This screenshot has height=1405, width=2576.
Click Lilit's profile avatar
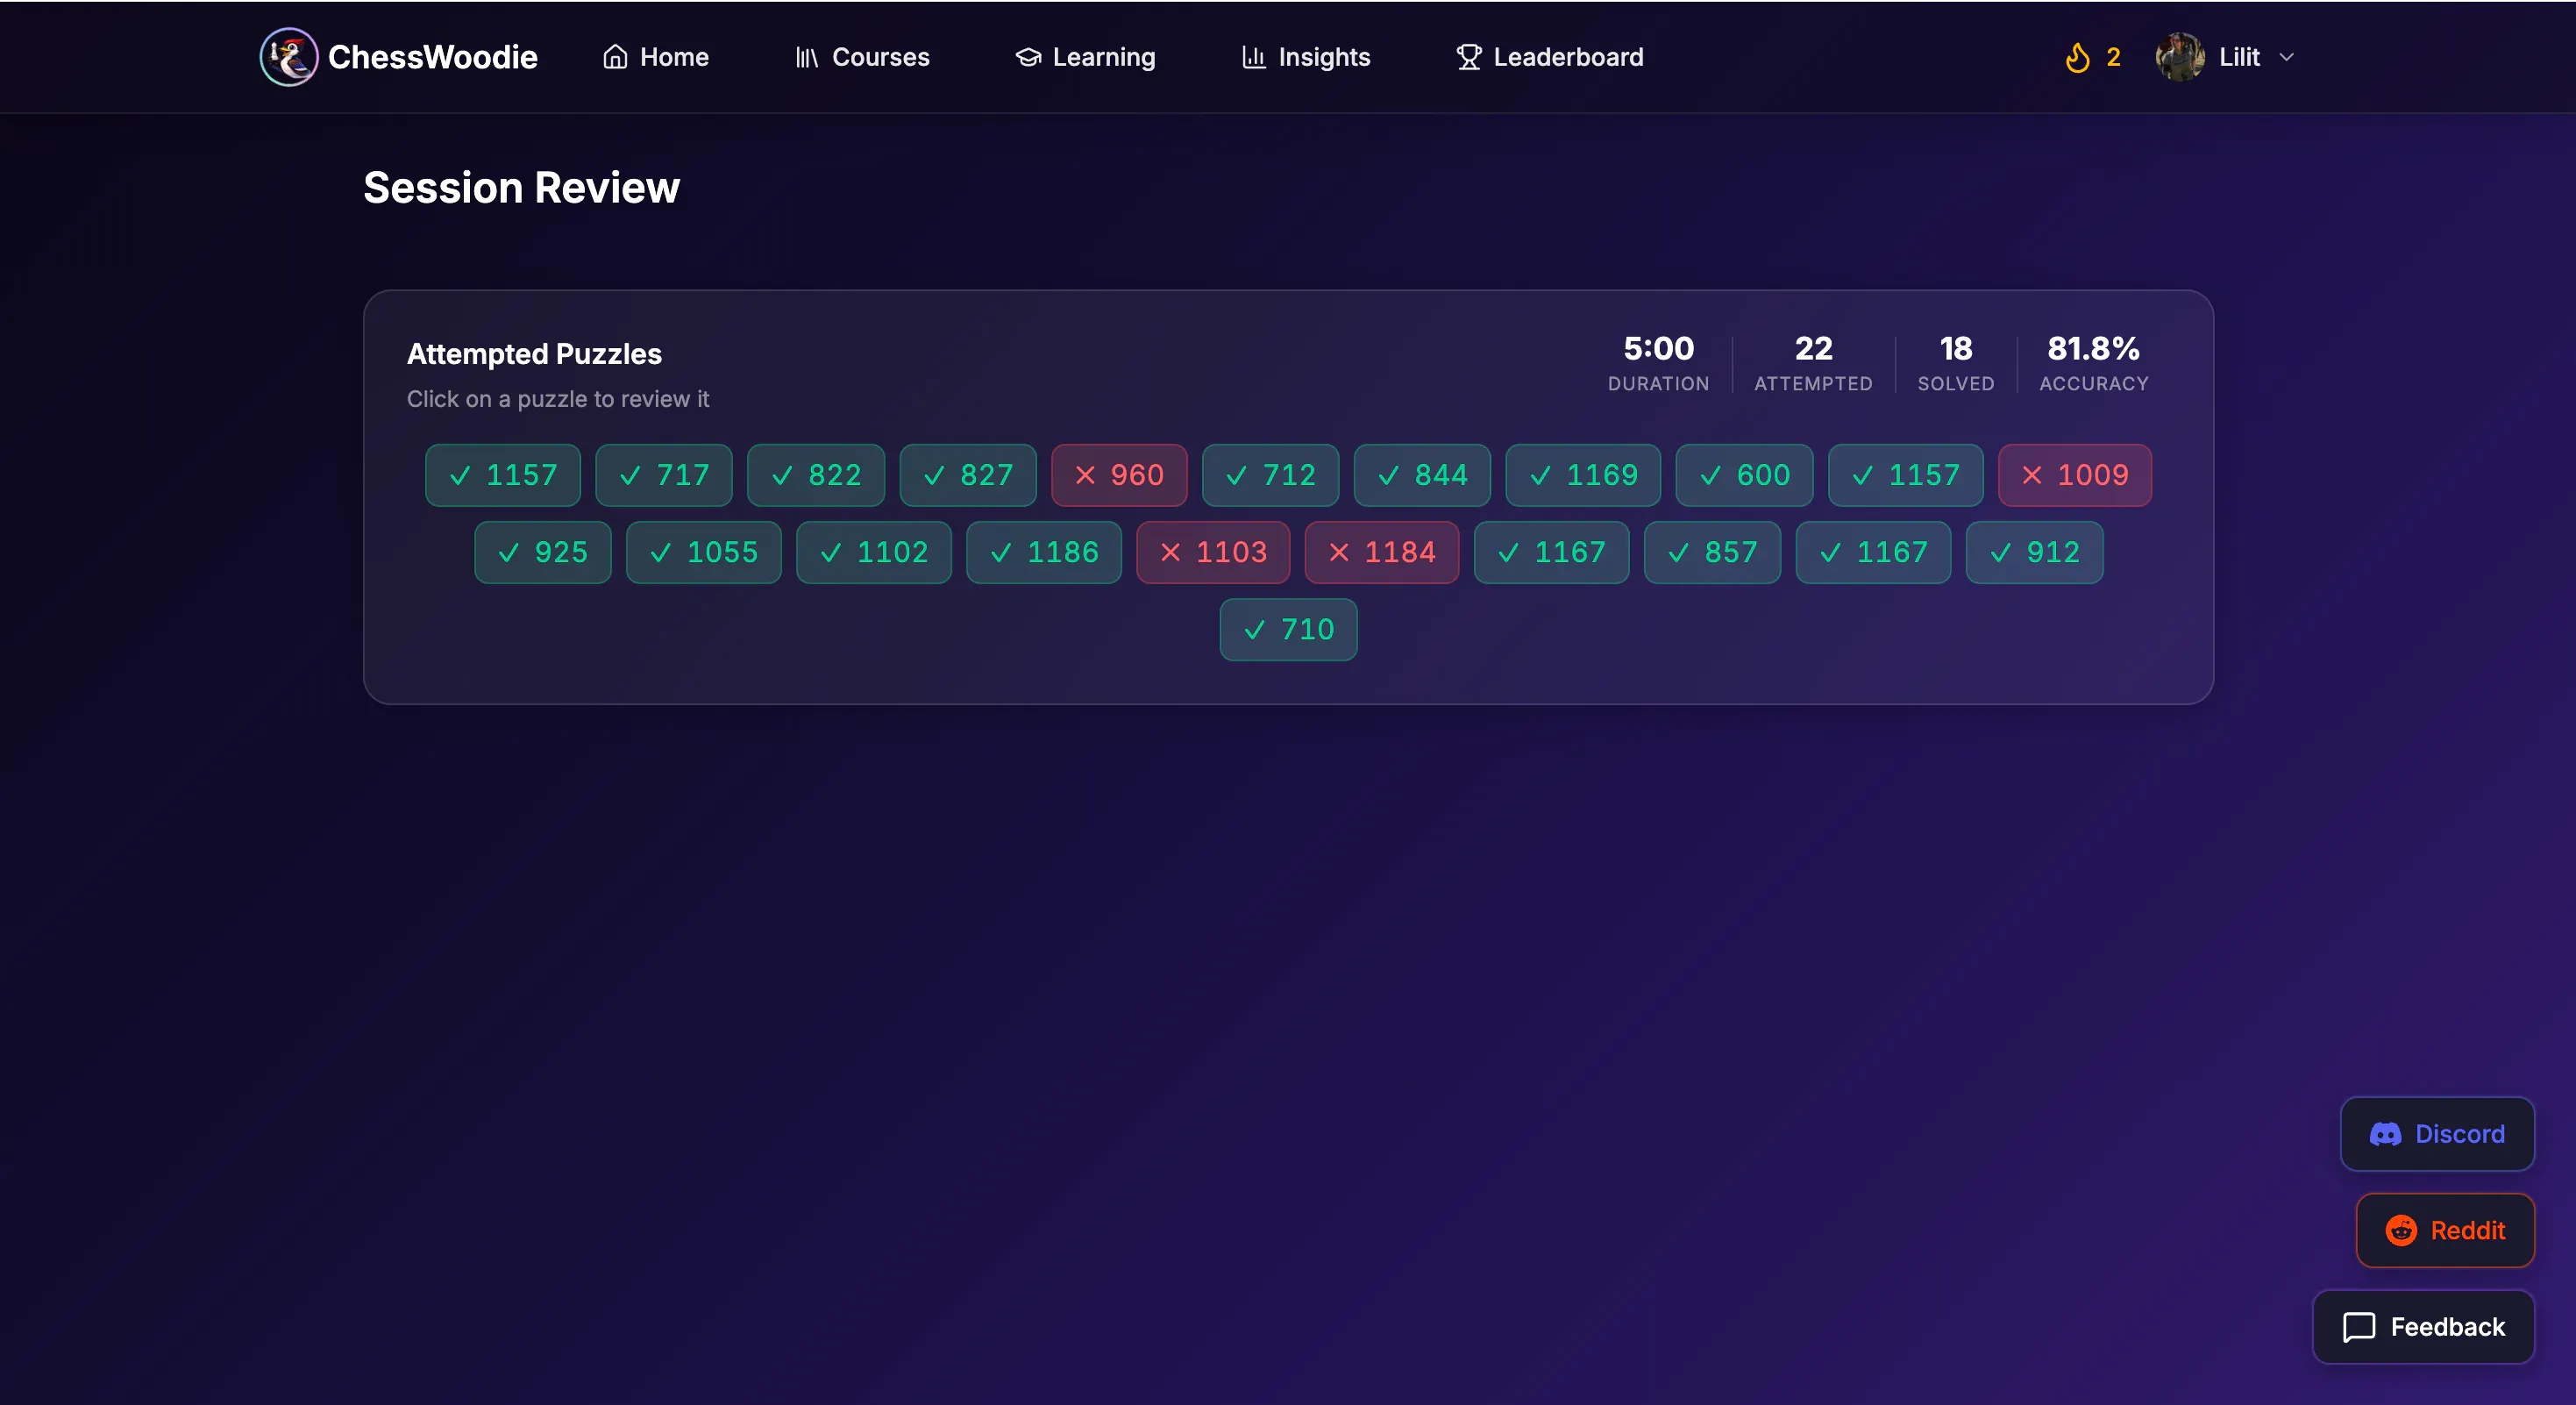2180,57
